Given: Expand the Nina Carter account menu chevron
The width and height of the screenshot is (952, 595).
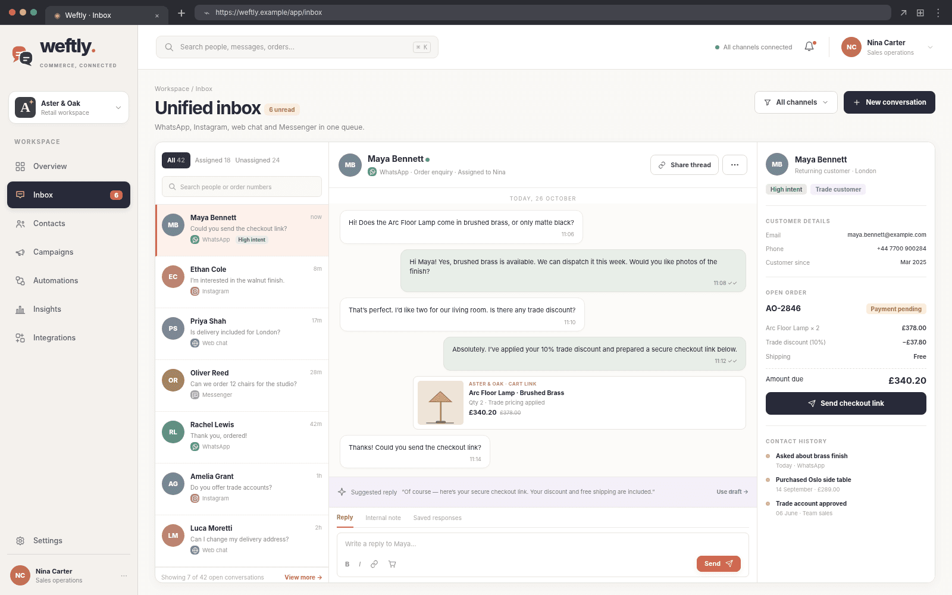Looking at the screenshot, I should pos(931,47).
